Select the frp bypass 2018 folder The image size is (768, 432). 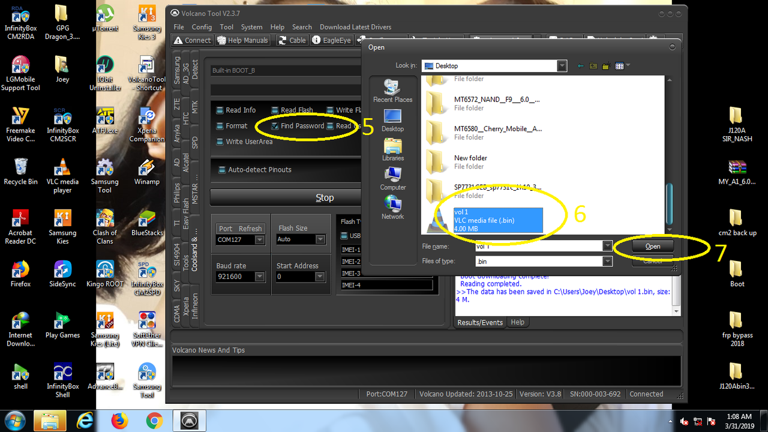click(737, 329)
